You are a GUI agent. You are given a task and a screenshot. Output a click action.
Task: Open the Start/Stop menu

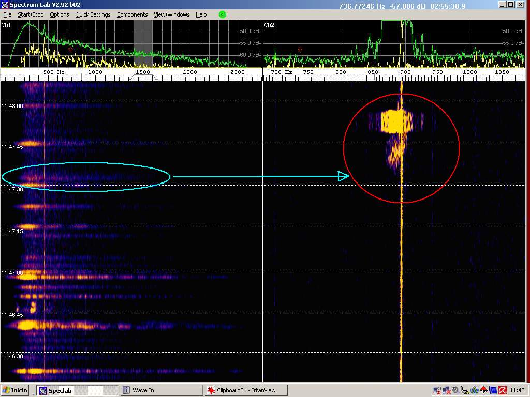31,14
